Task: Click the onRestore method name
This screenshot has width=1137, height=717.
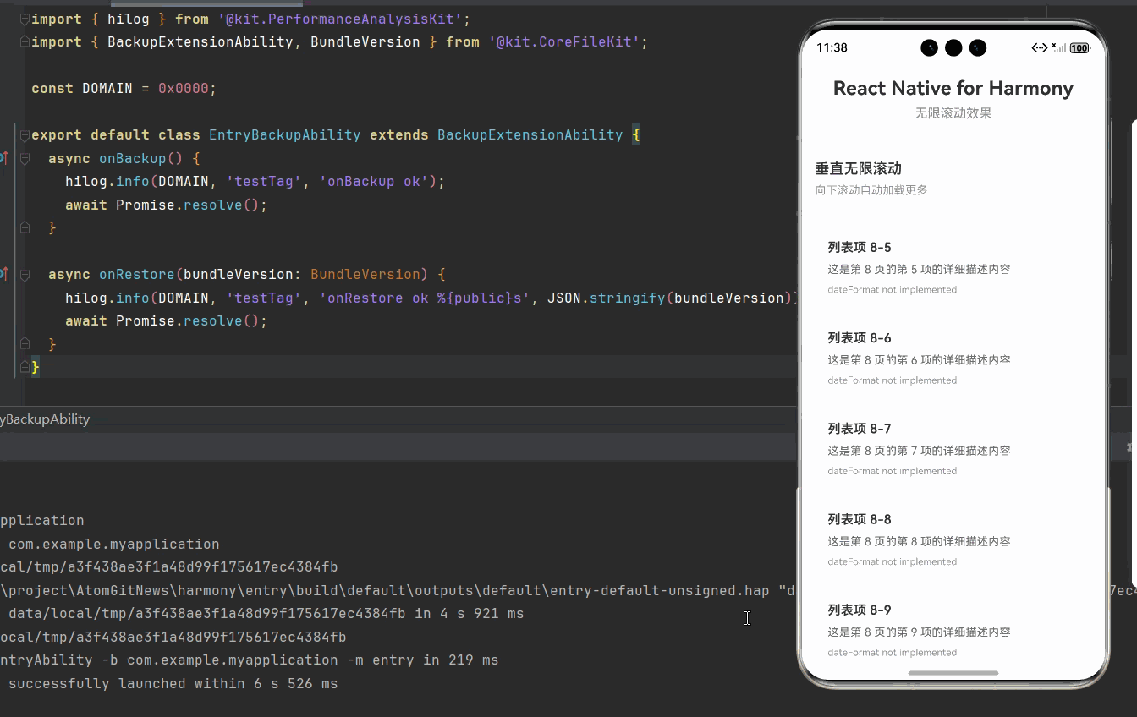Action: [136, 274]
